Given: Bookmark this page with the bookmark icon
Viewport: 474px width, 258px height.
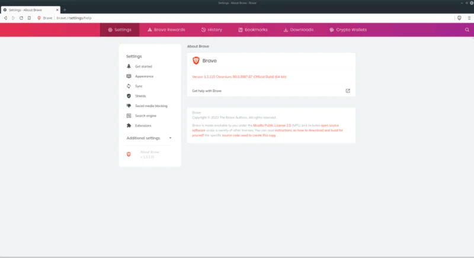Looking at the screenshot, I should pos(29,18).
